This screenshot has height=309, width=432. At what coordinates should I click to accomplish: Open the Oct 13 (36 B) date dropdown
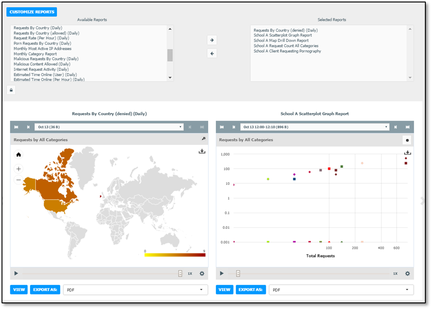pyautogui.click(x=109, y=127)
